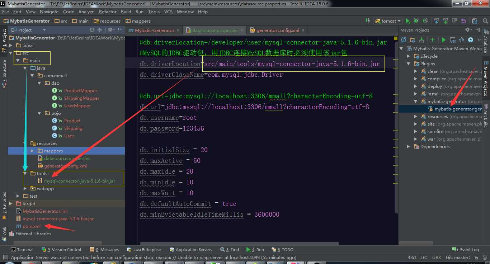The width and height of the screenshot is (490, 264).
Task: Open Event Log tool window
Action: coord(465,250)
